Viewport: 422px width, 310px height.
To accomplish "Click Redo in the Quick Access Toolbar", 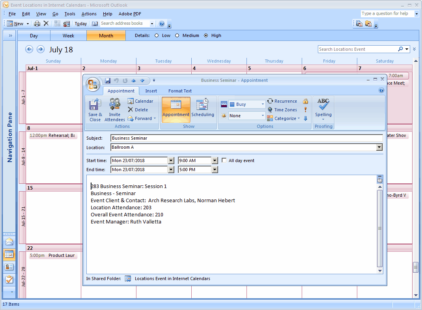I will point(125,81).
